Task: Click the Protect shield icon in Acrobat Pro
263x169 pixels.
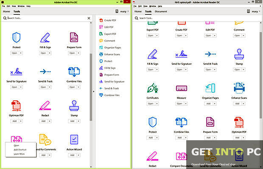Action: (x=17, y=38)
